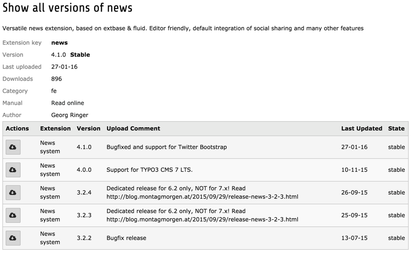Download News system version 4.0.0
Screen dimensions: 412x254
point(13,170)
